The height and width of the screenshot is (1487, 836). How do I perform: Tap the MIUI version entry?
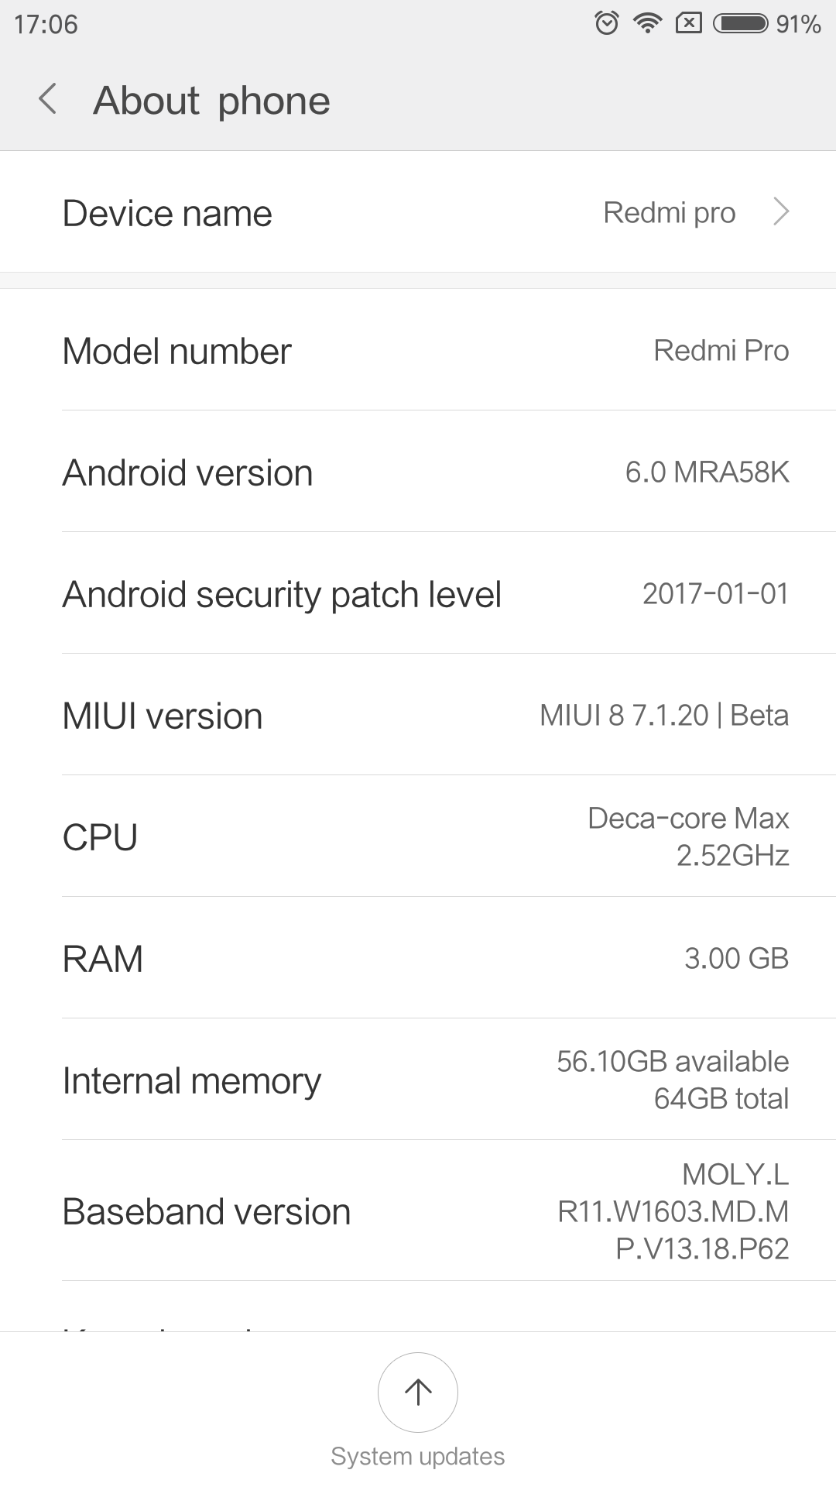coord(418,716)
